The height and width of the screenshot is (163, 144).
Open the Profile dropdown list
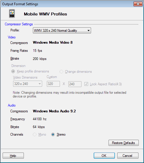[62, 31]
